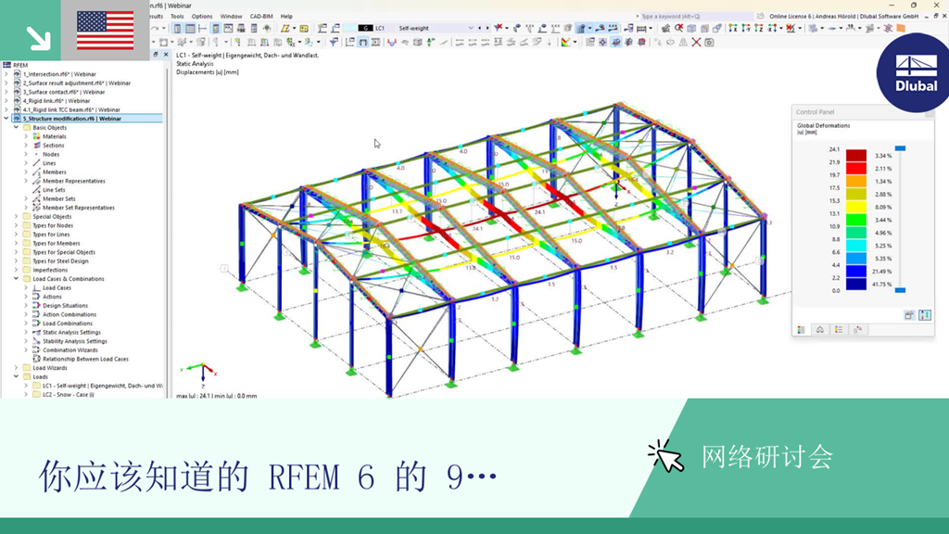Expand Types for Steel Design folder
This screenshot has height=534, width=949.
(17, 261)
